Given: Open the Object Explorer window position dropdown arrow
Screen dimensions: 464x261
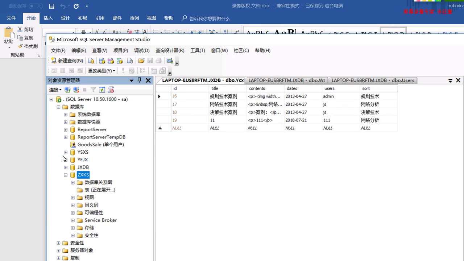Looking at the screenshot, I should point(132,80).
